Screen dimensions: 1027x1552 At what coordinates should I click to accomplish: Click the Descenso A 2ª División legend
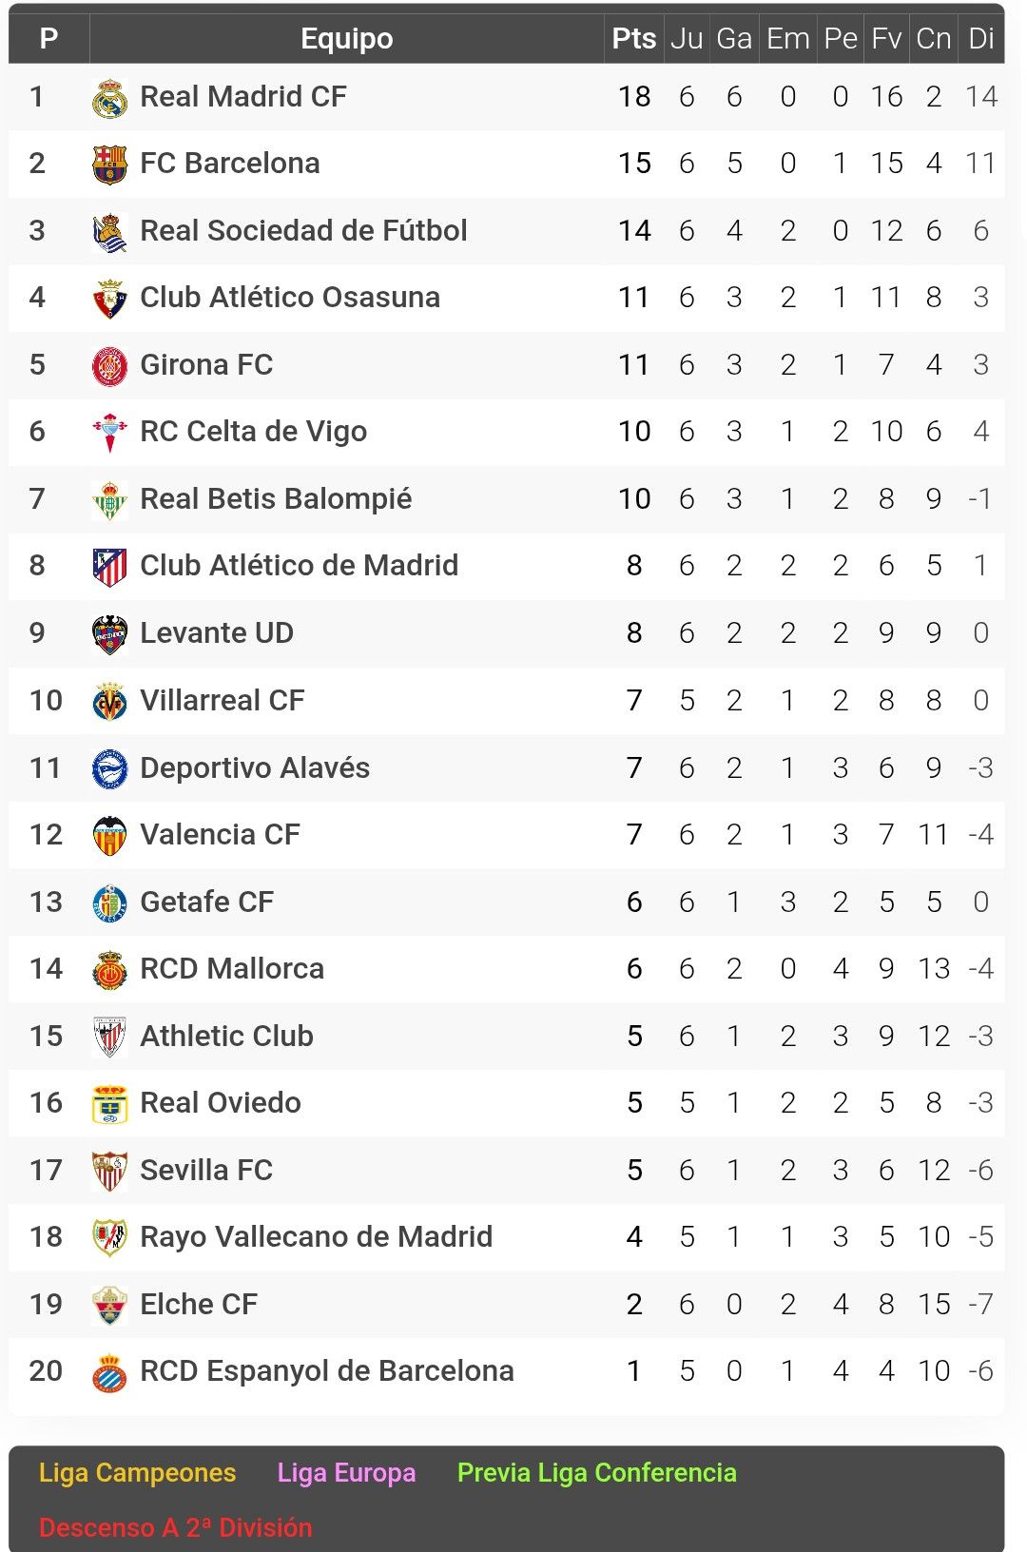point(176,1527)
